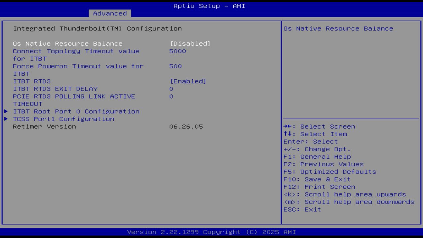Click the Os Native Resource Balance help text

(339, 28)
